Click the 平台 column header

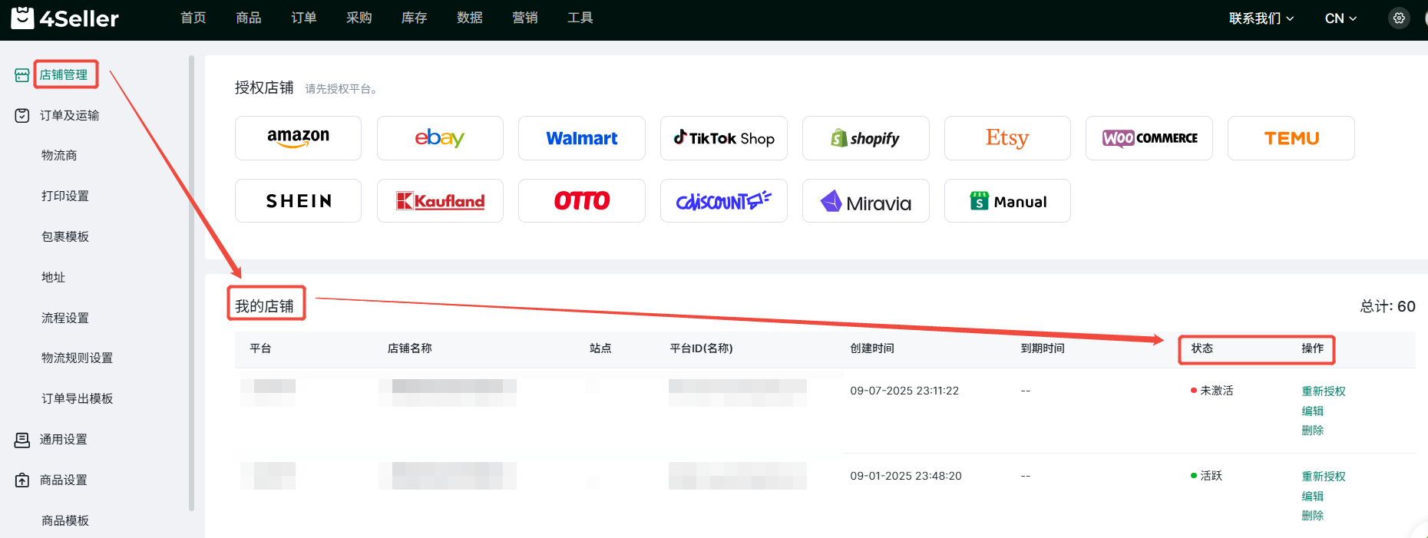(x=260, y=348)
